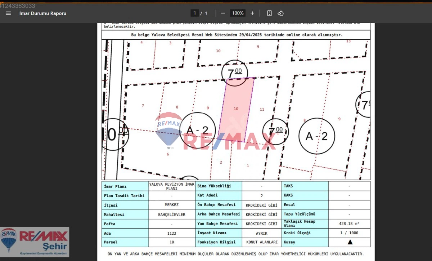
Task: Click the Yaklaşık Hesap Alanı label
Action: (300, 224)
